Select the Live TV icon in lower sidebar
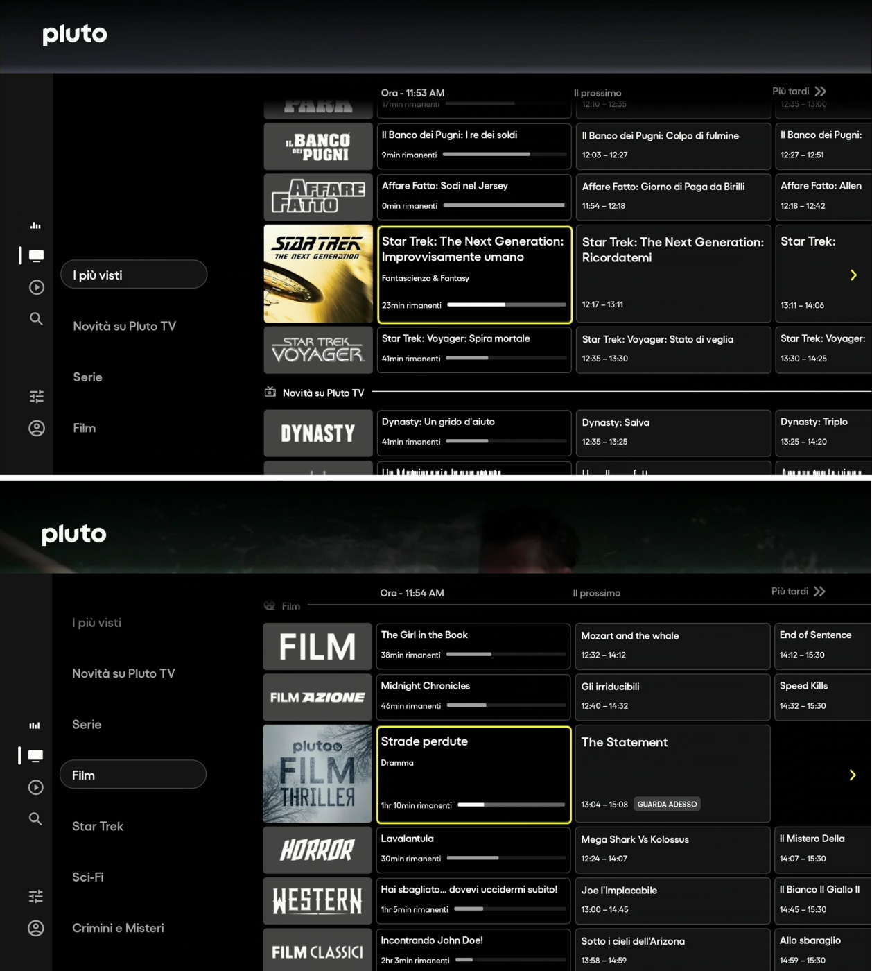This screenshot has height=971, width=872. pos(35,756)
